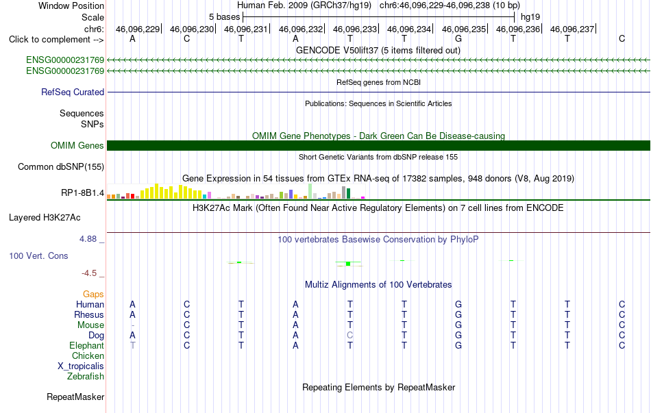This screenshot has height=413, width=651.
Task: Click the first ENSG00000231769 gene label
Action: tap(65, 60)
